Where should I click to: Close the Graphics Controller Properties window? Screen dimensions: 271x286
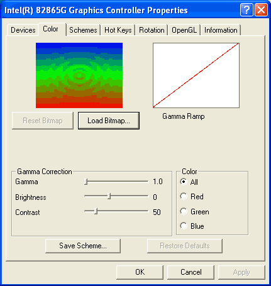(261, 9)
